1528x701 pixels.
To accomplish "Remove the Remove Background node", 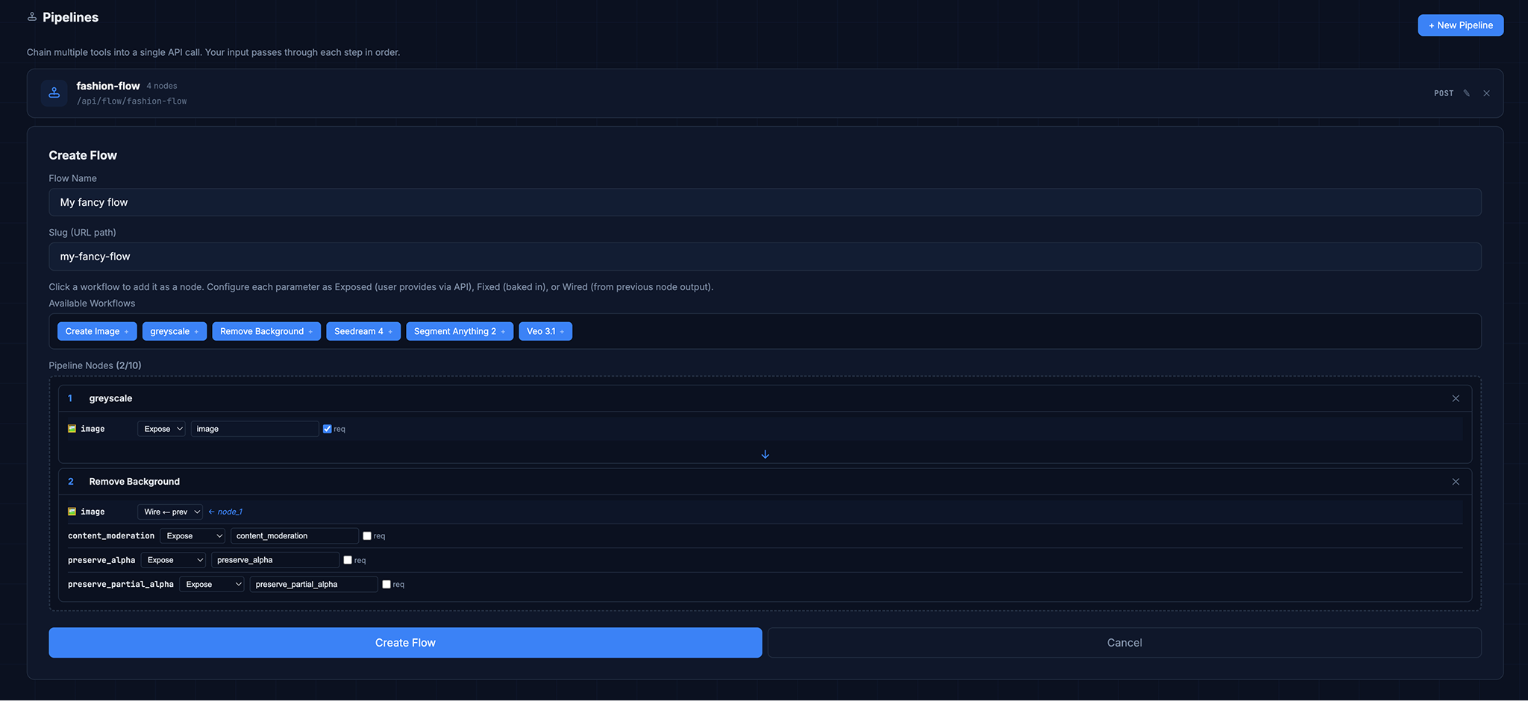I will click(1455, 482).
